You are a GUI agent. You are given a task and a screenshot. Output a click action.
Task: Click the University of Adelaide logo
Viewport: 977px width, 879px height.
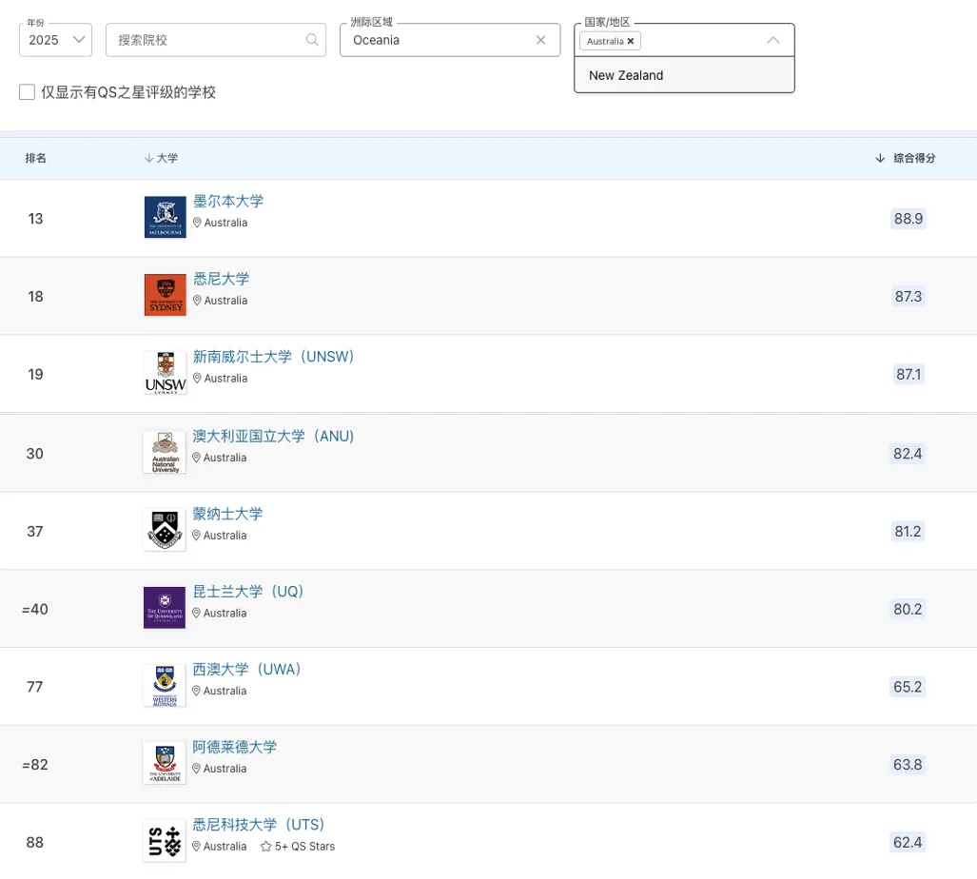(x=165, y=764)
